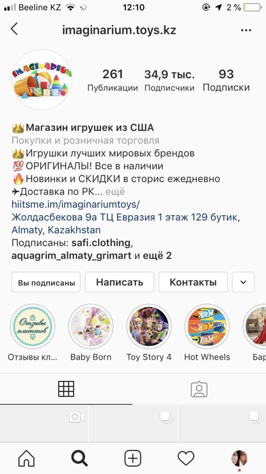Viewport: 266px width, 474px height.
Task: View the 34,9 тыс. Подписчики list
Action: (170, 80)
